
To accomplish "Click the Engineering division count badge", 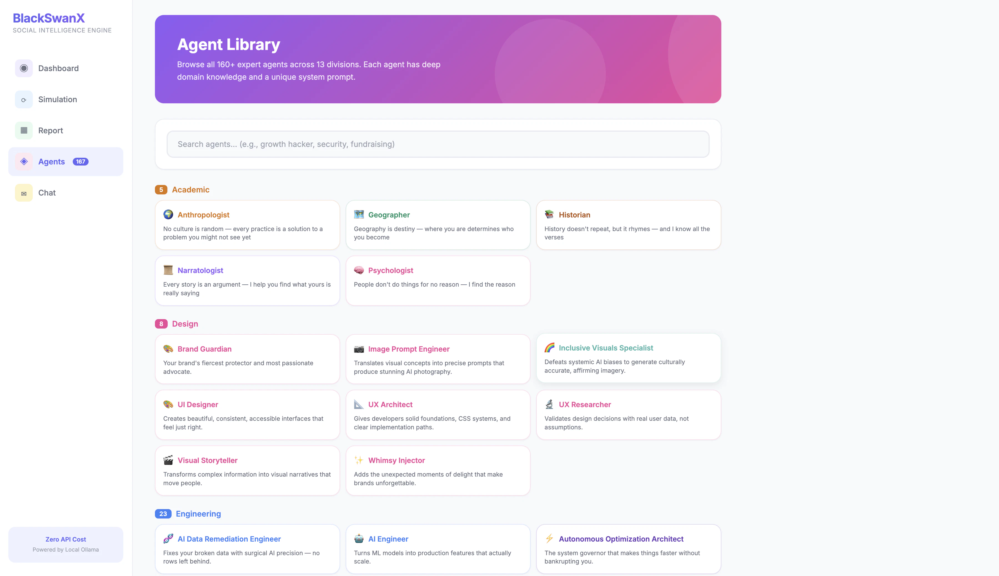I will 163,514.
